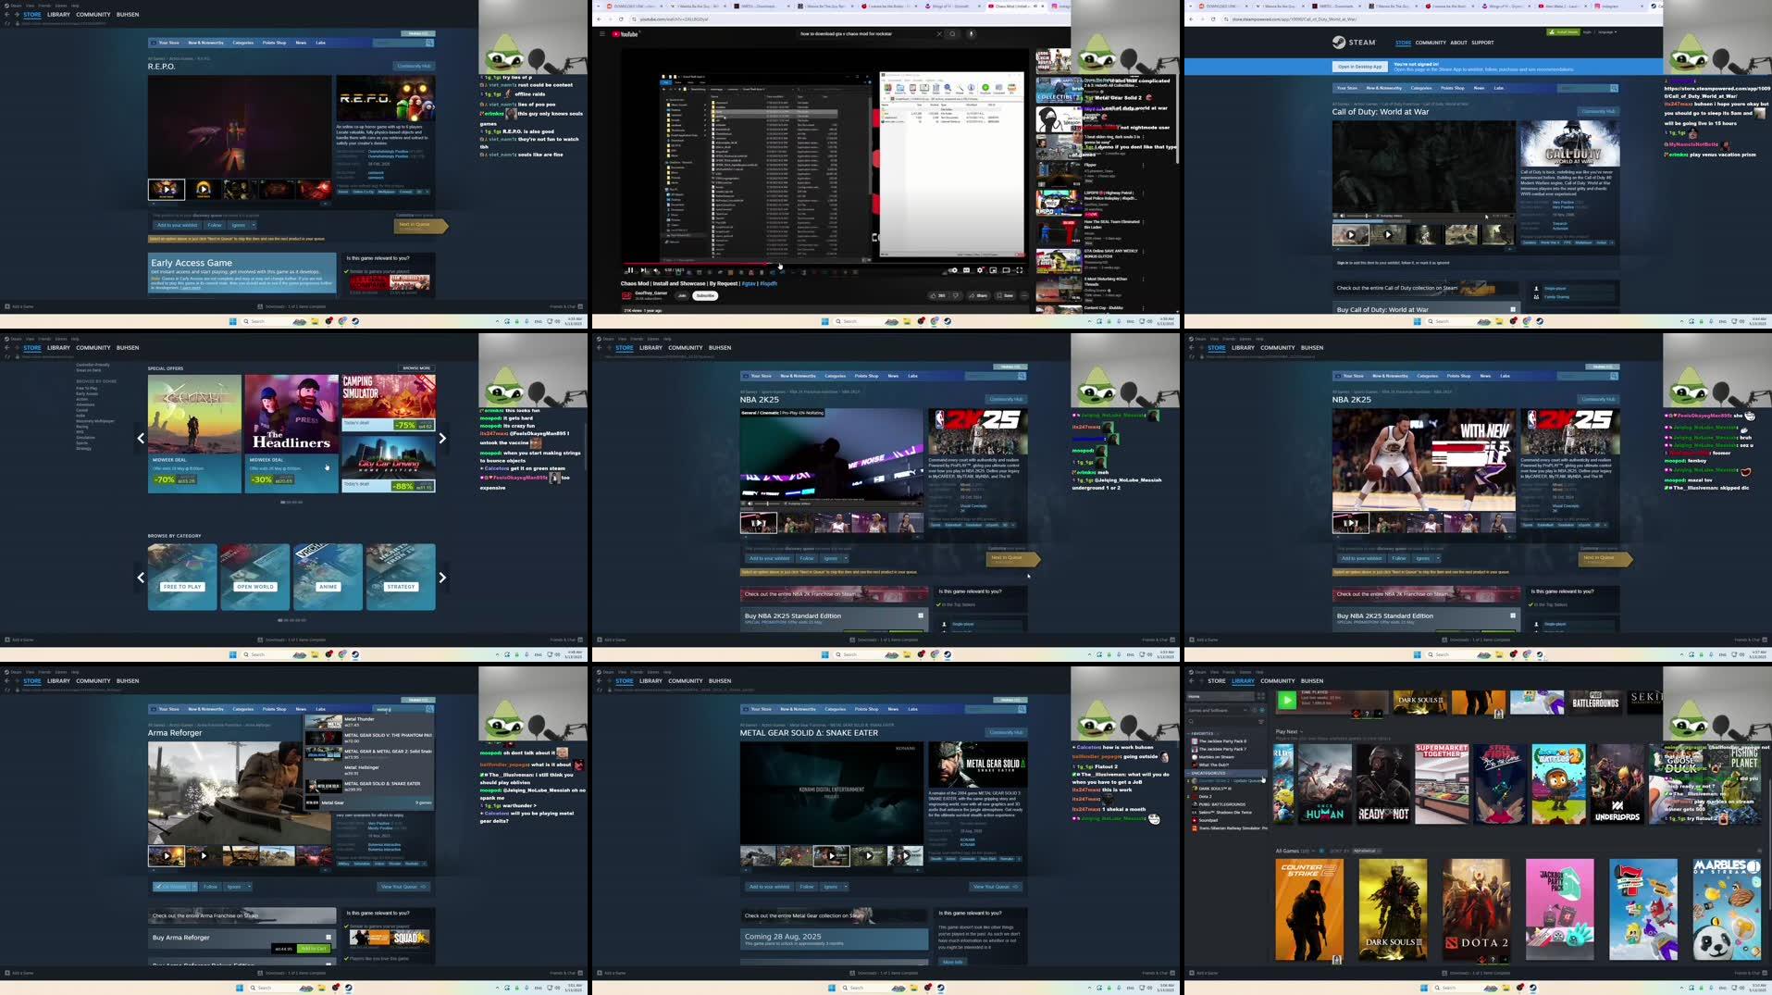Pick METAL GEAR SOLID V search suggestion

[370, 738]
